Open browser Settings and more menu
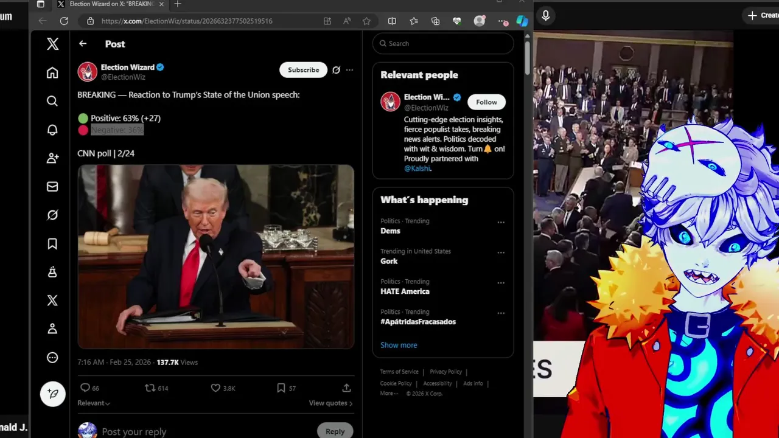This screenshot has height=438, width=779. click(x=503, y=21)
